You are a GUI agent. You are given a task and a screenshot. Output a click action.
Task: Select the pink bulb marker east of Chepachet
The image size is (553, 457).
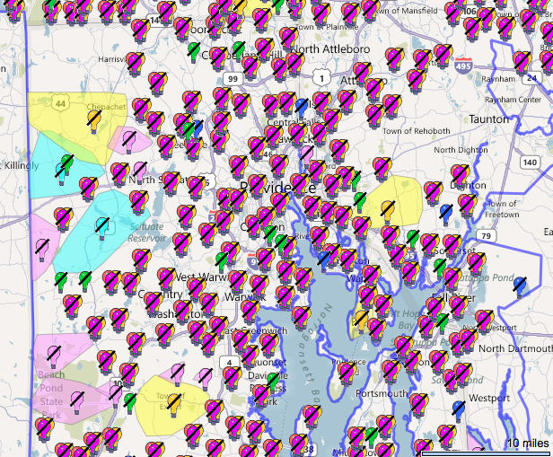pyautogui.click(x=128, y=141)
